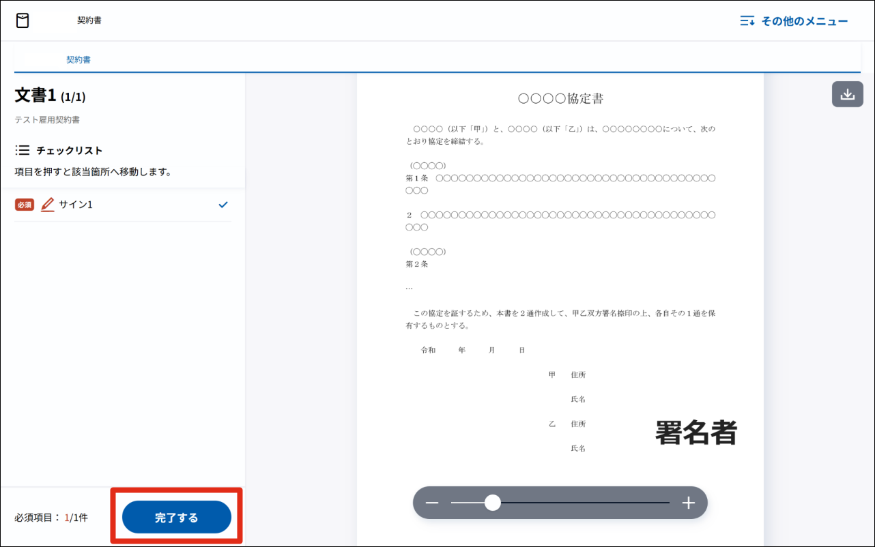This screenshot has width=875, height=547.
Task: Download the document with the download icon
Action: [847, 94]
